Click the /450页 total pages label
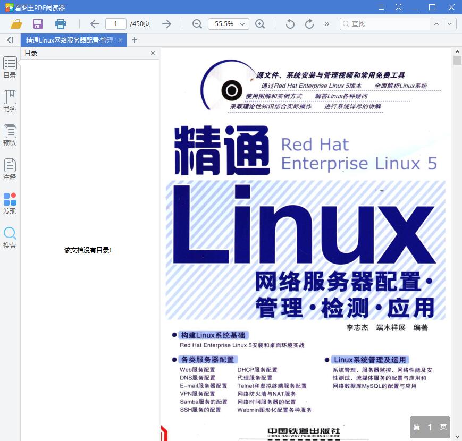Screen dimensions: 462x441 (x=140, y=24)
